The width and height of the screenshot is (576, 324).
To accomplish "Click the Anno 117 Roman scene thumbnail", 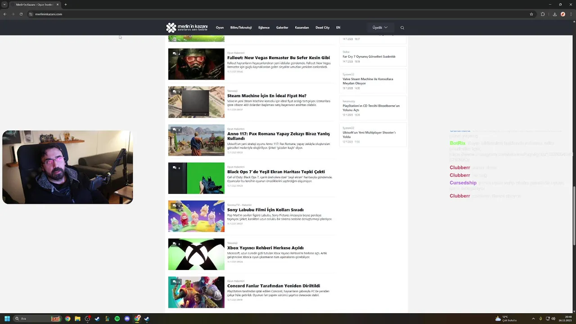I will click(196, 140).
